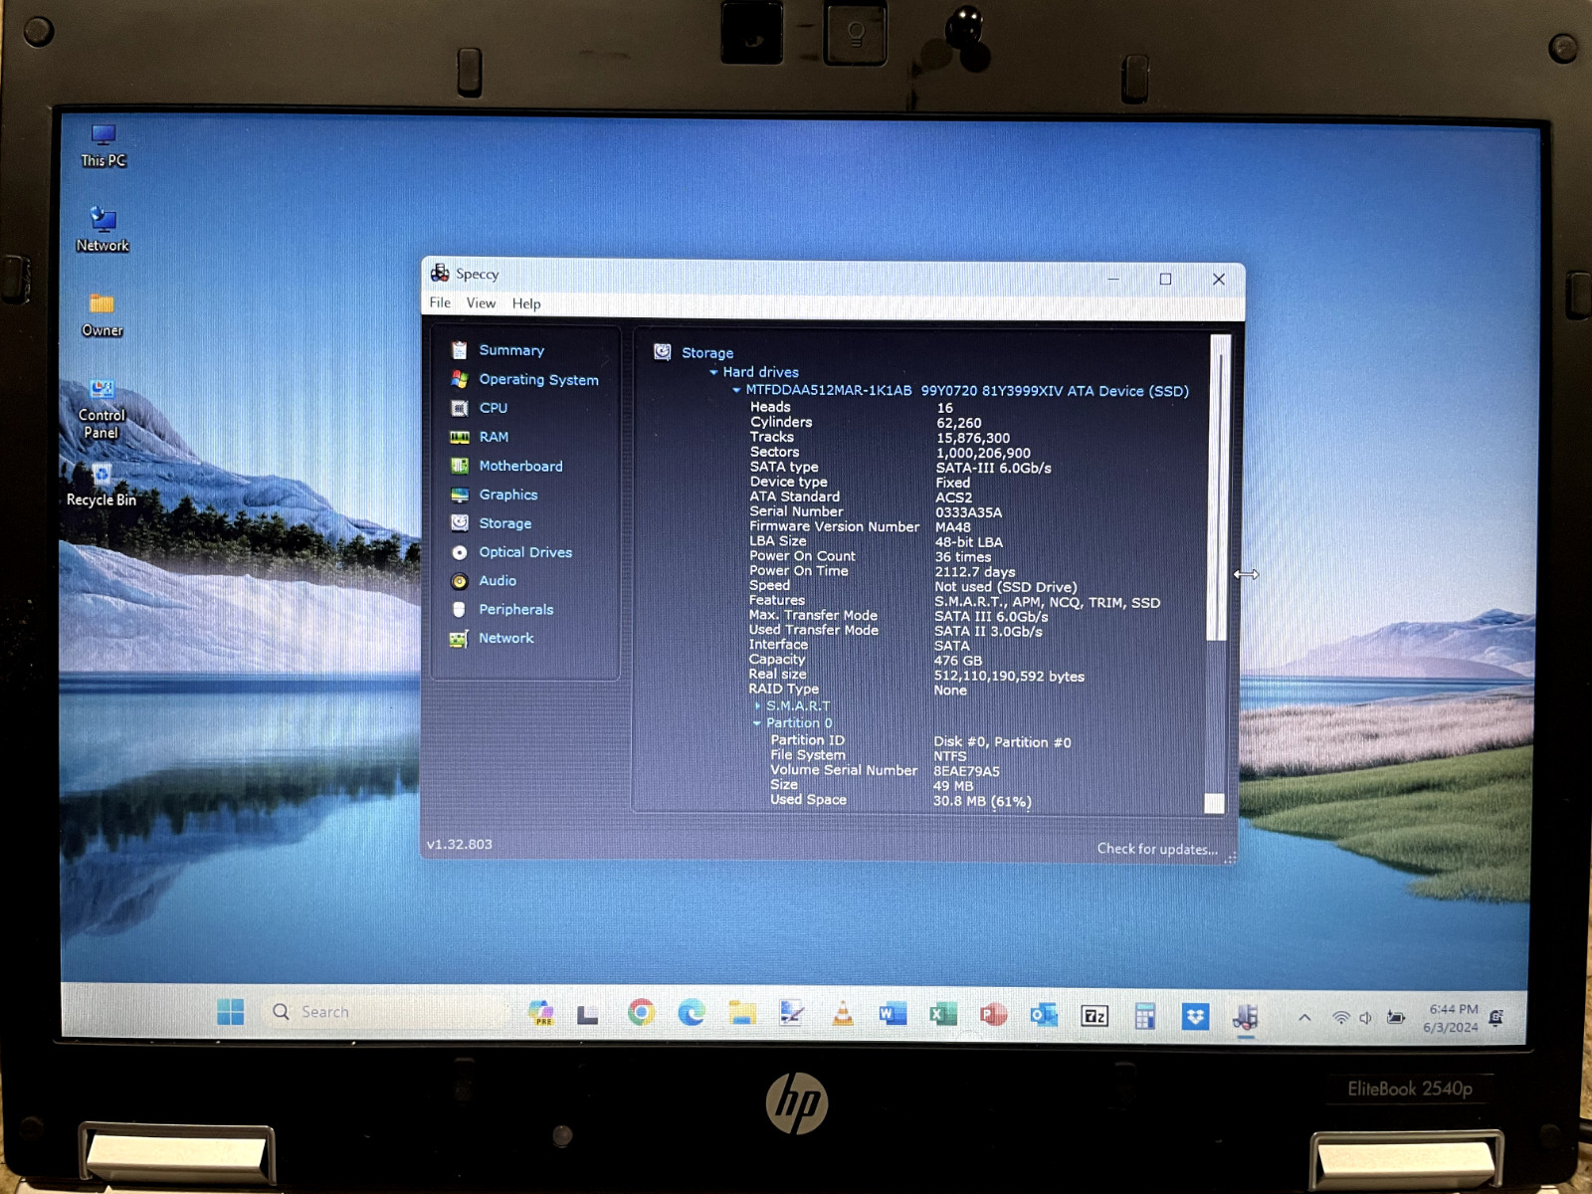Show Audio details
Screen dimensions: 1592x1194
point(497,581)
